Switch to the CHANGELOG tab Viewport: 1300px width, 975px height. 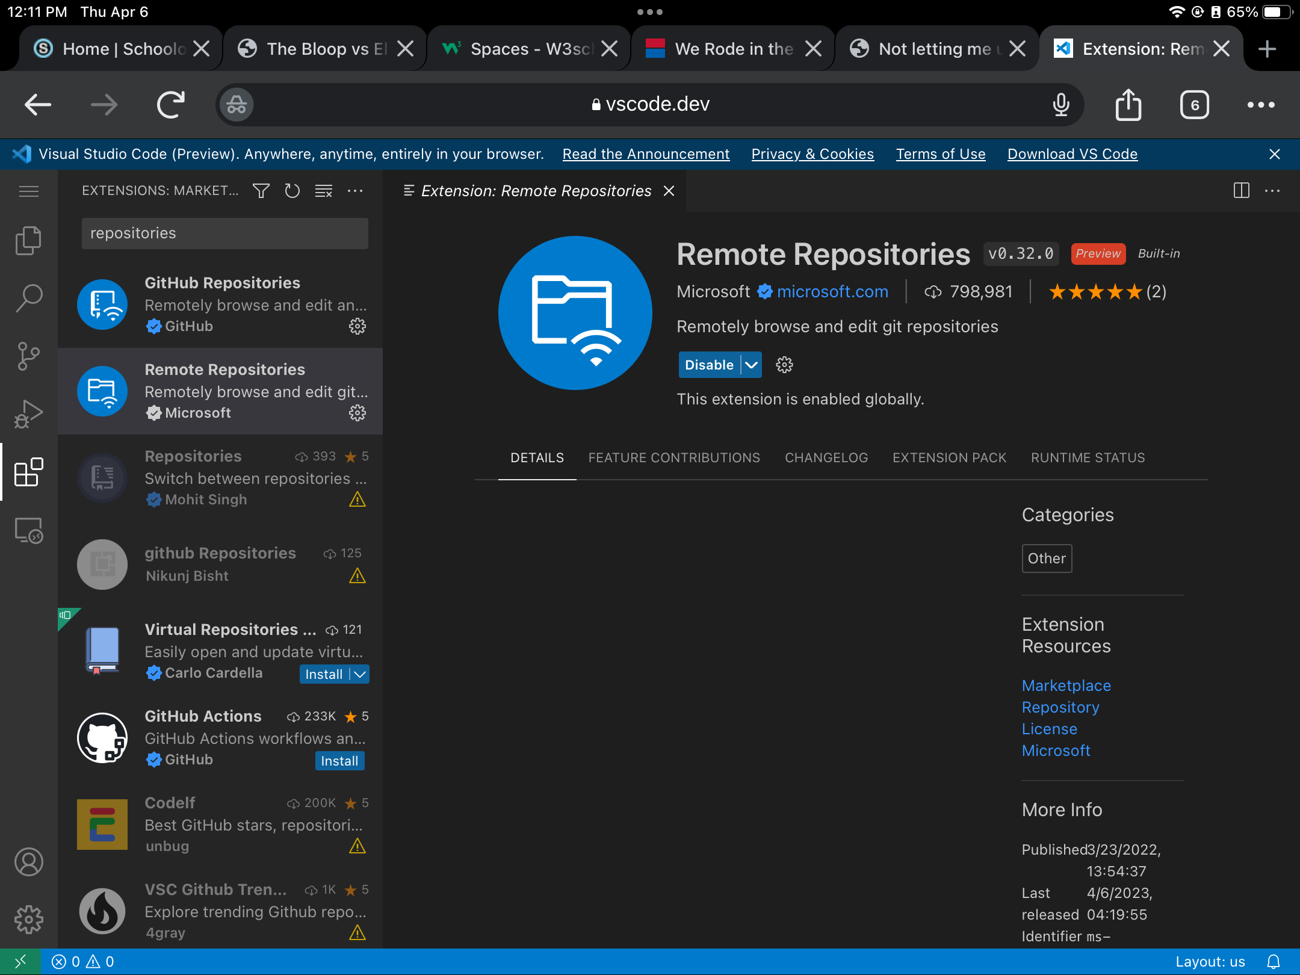[x=826, y=457]
